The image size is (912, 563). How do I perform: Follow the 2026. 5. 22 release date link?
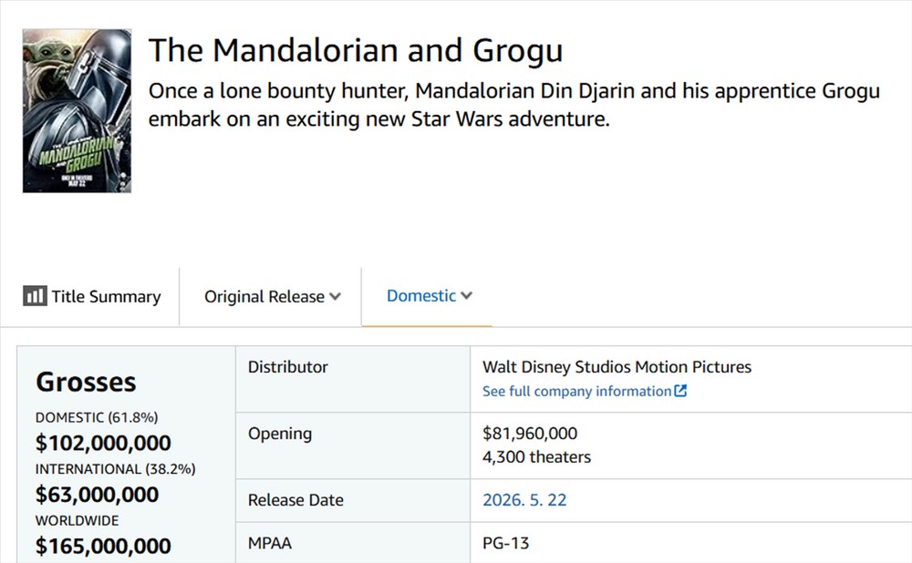(524, 499)
